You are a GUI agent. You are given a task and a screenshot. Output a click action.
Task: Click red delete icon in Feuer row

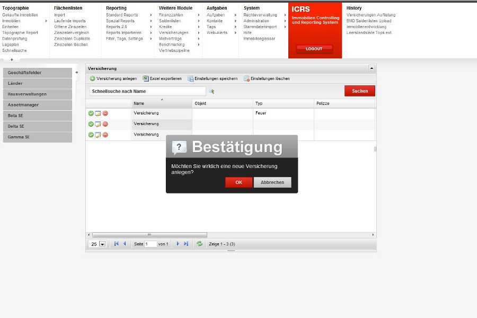pos(105,113)
